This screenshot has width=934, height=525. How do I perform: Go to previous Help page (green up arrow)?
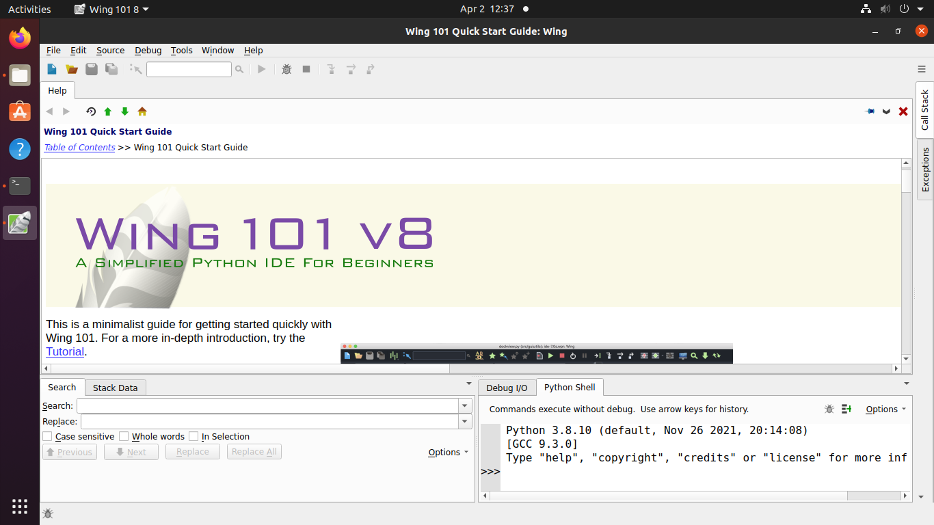108,111
